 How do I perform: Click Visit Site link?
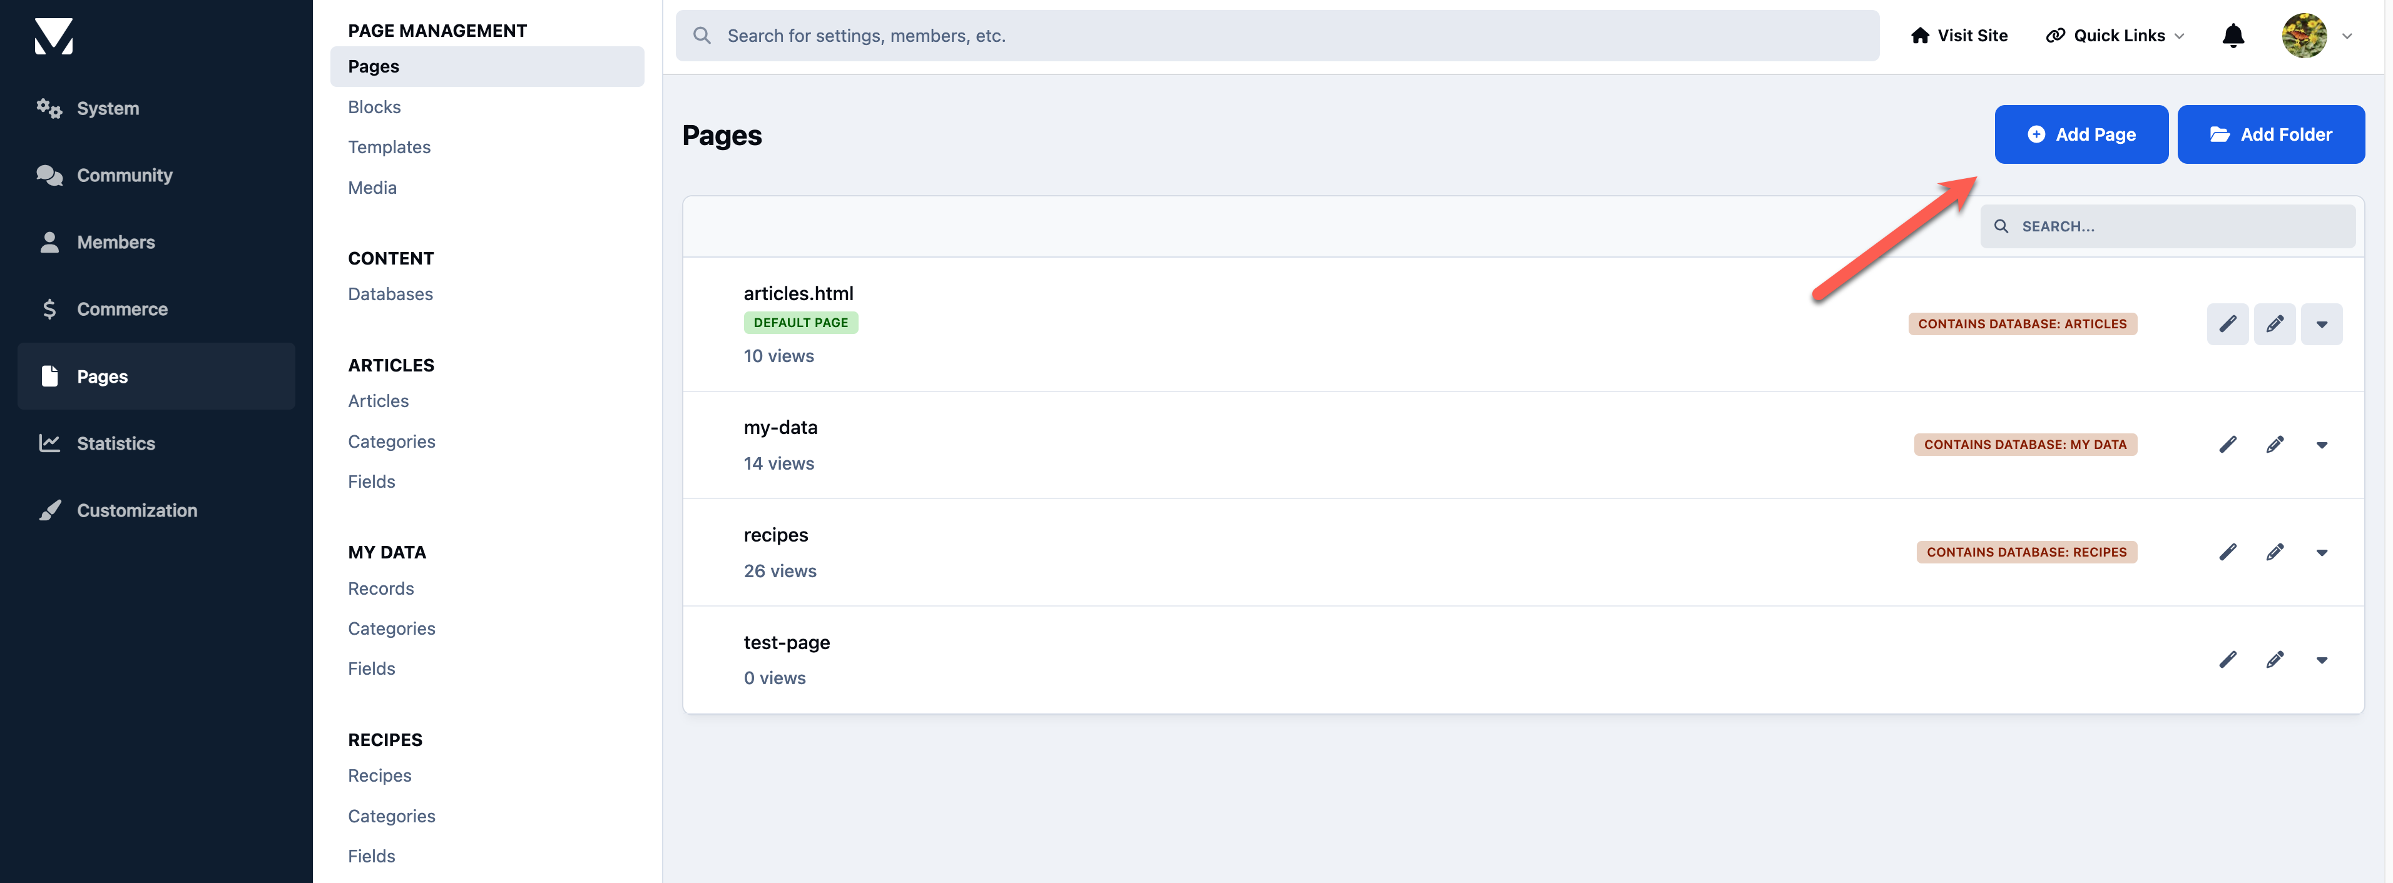click(1959, 35)
